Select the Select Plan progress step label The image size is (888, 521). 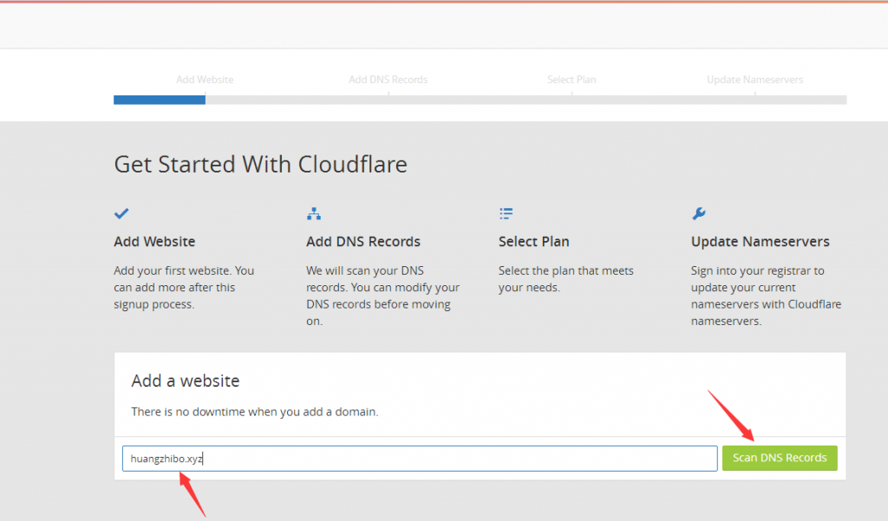coord(571,80)
